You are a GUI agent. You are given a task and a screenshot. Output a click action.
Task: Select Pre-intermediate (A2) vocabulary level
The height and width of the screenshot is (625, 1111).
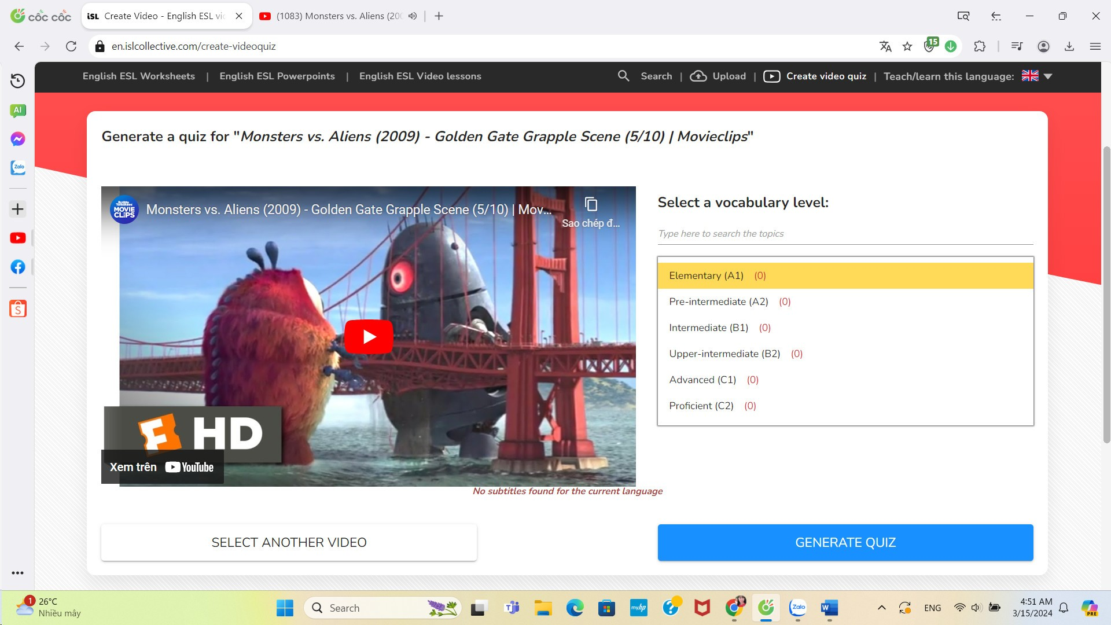(845, 302)
